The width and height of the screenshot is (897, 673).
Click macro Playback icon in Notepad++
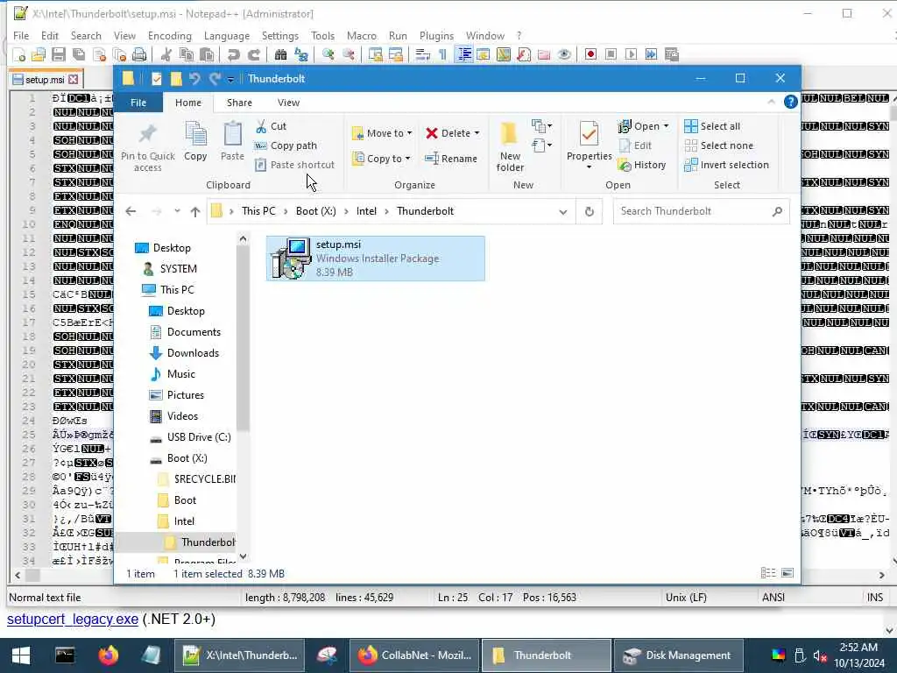pyautogui.click(x=631, y=54)
